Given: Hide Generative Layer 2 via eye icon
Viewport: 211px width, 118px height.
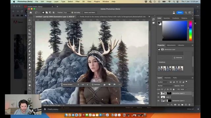Looking at the screenshot, I should (158, 101).
